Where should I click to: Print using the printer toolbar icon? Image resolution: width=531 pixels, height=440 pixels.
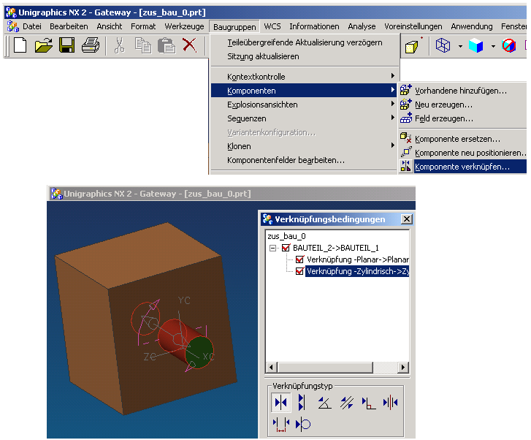pos(91,45)
